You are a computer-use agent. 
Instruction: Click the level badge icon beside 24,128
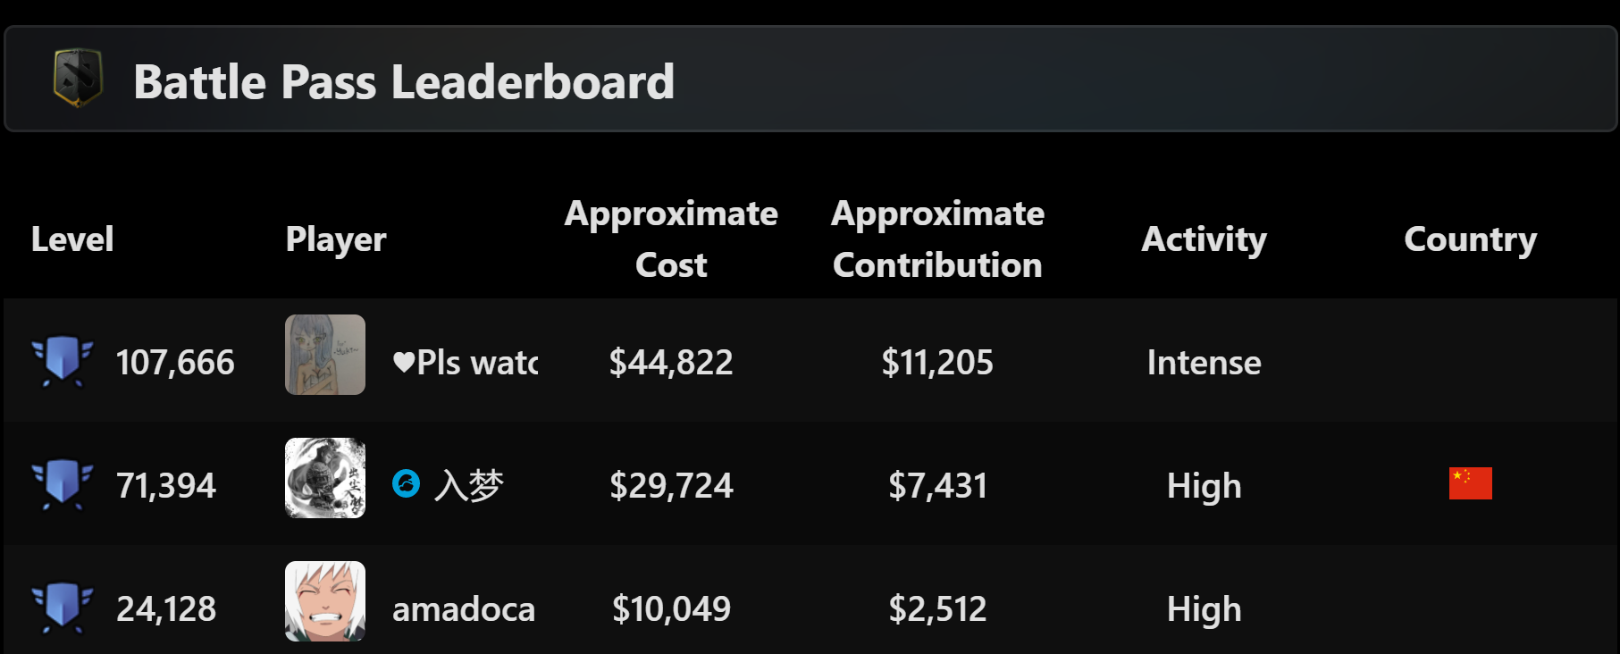[62, 608]
